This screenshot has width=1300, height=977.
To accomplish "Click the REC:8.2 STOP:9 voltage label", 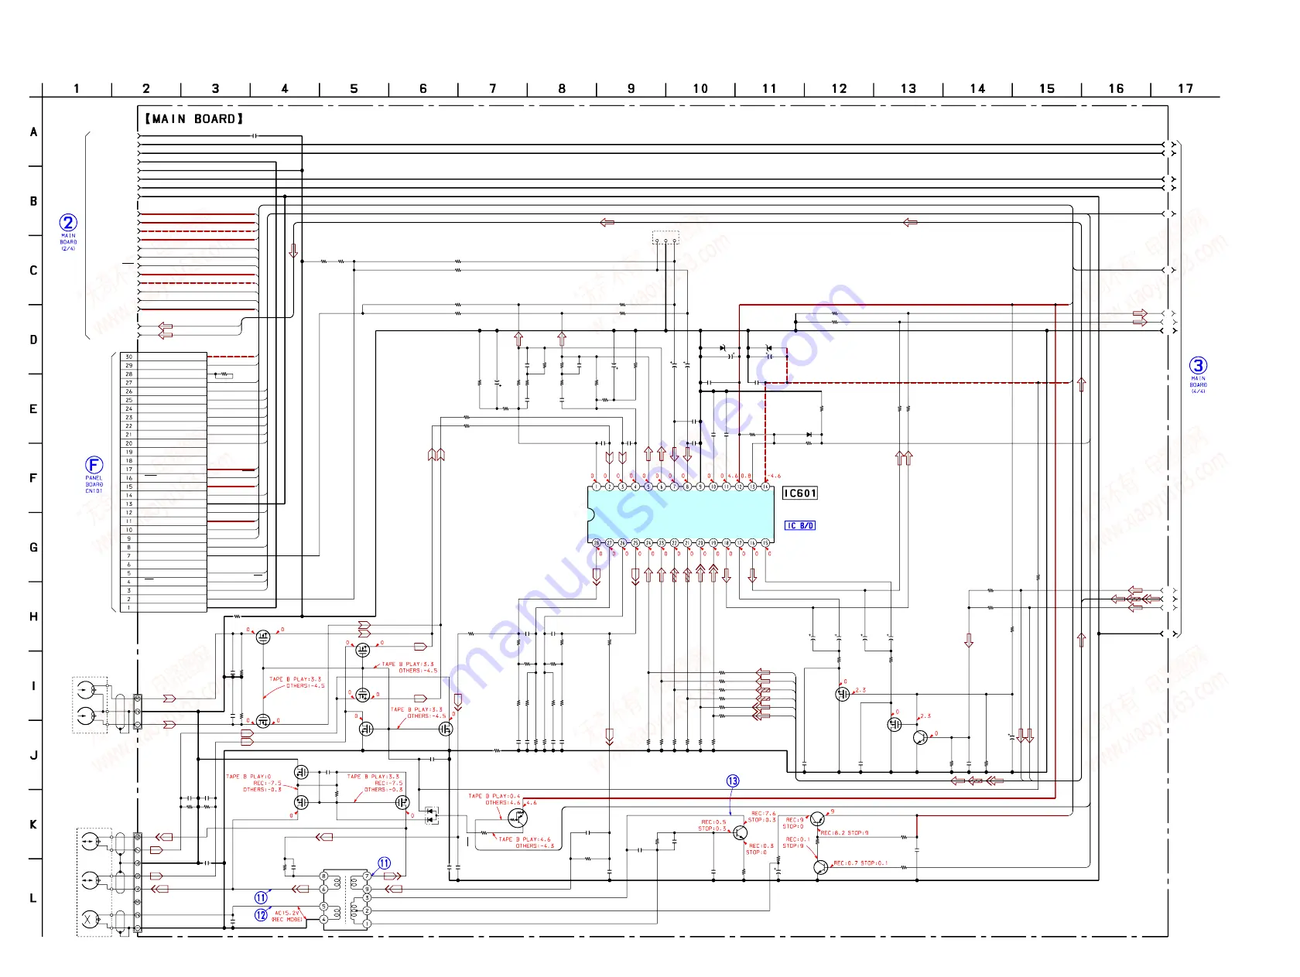I will click(x=844, y=833).
